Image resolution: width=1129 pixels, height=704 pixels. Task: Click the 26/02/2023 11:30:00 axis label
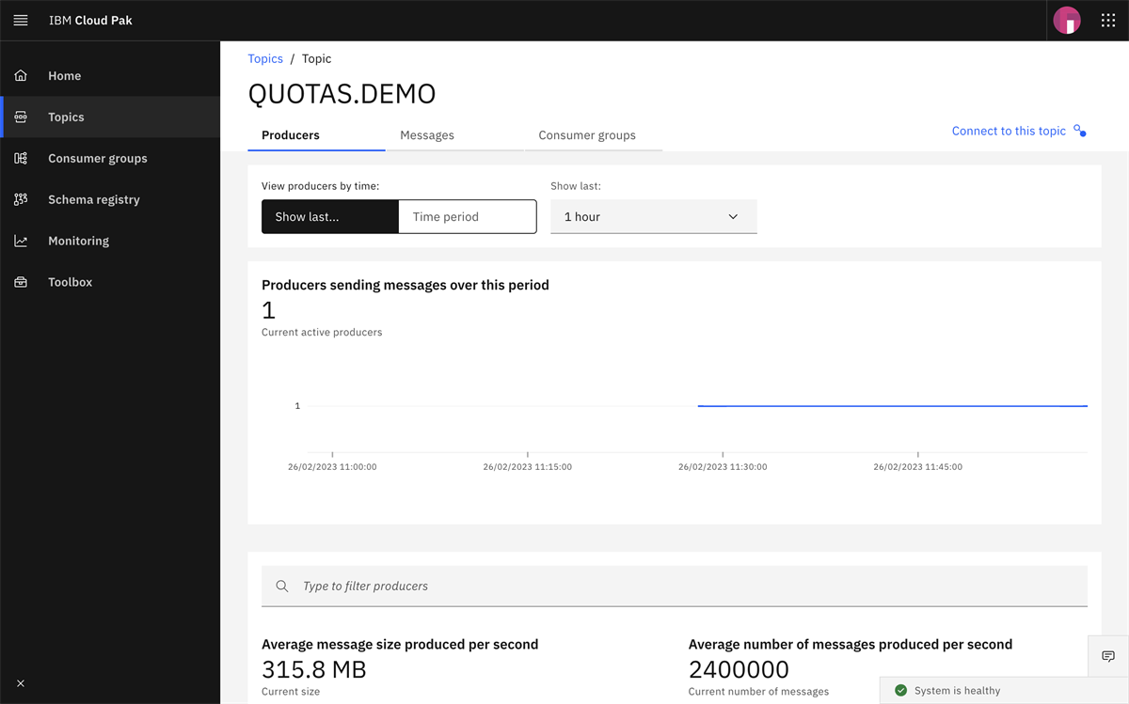click(x=723, y=466)
